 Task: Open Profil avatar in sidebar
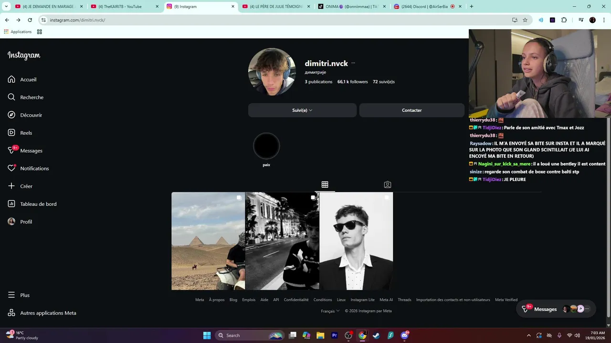11,222
